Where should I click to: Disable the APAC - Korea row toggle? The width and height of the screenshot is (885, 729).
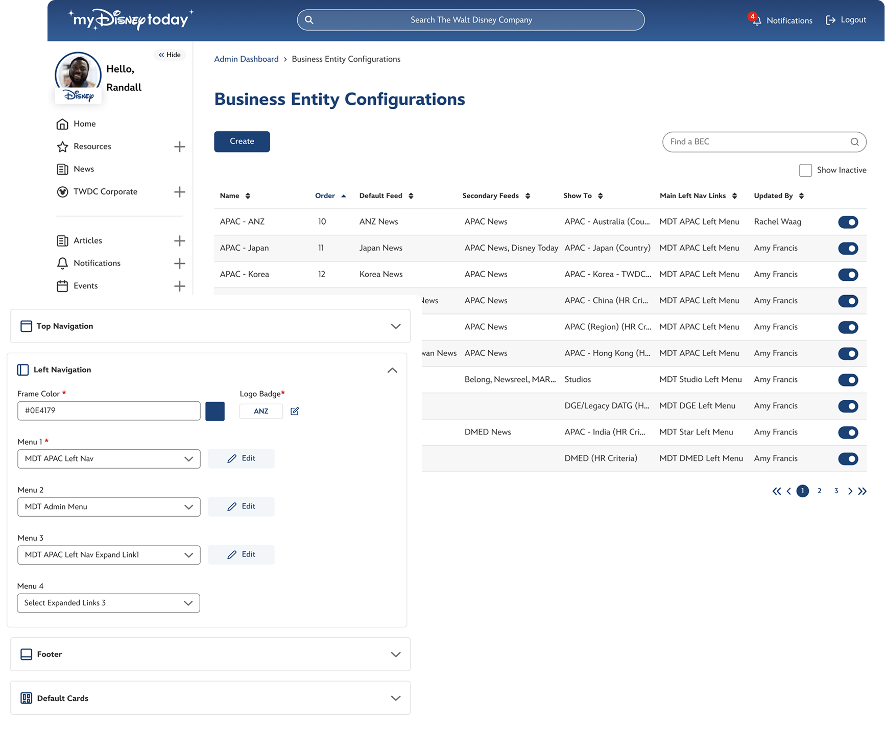[x=848, y=275]
